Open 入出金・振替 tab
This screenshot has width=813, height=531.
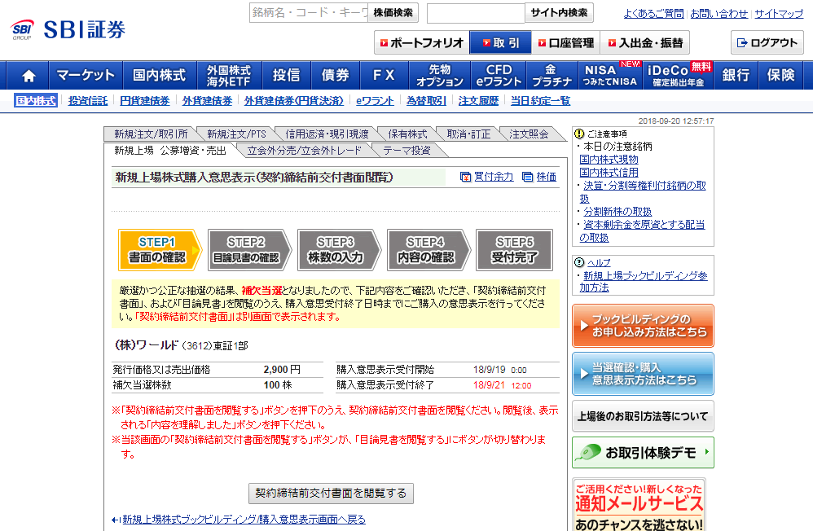click(x=645, y=42)
